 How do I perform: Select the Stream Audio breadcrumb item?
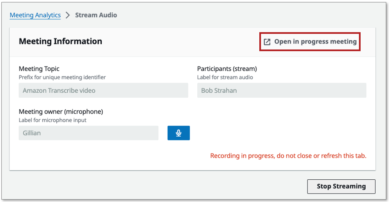click(96, 15)
